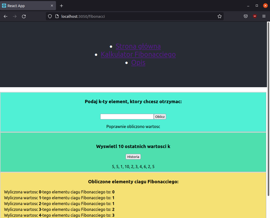The height and width of the screenshot is (218, 270).
Task: Minimize the Firefox window
Action: 248,6
